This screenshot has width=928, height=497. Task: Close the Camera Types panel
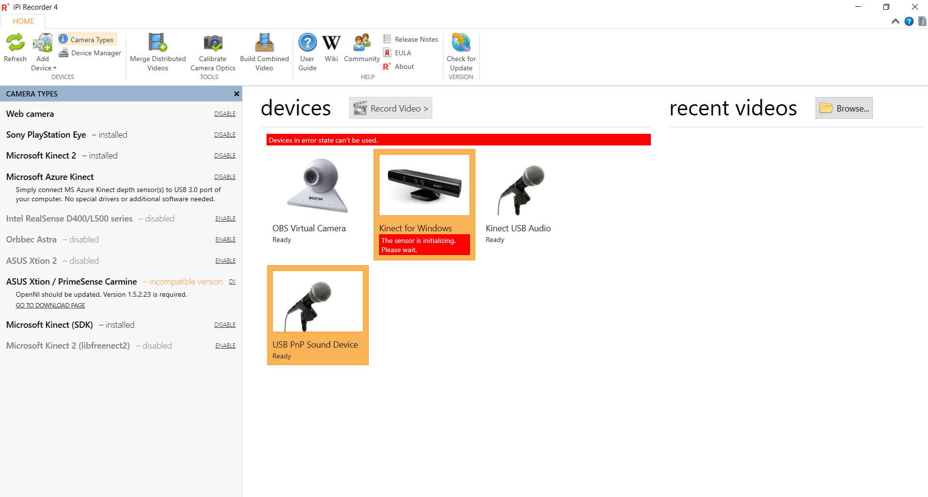[236, 94]
